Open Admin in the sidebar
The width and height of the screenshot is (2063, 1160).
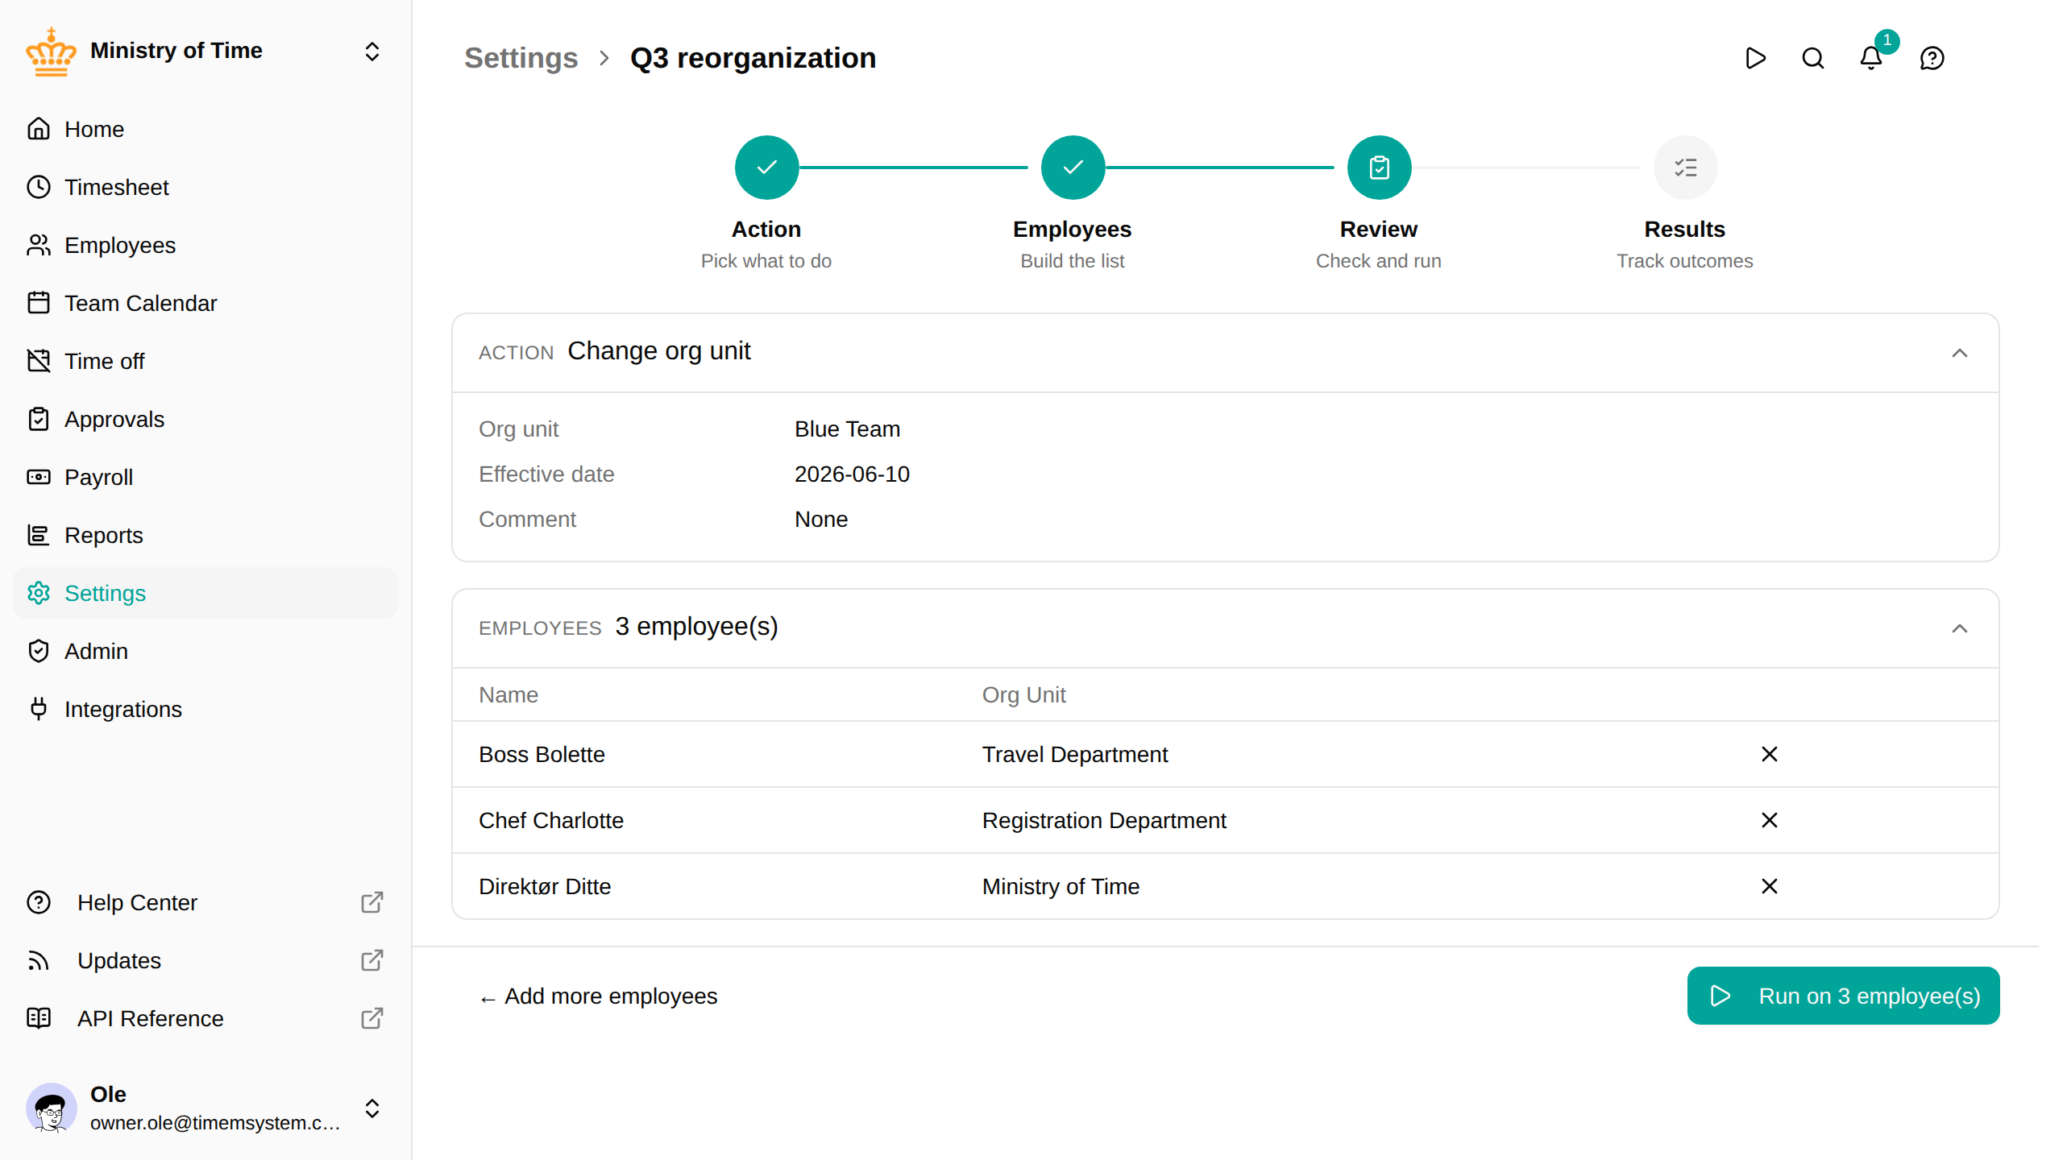[205, 651]
